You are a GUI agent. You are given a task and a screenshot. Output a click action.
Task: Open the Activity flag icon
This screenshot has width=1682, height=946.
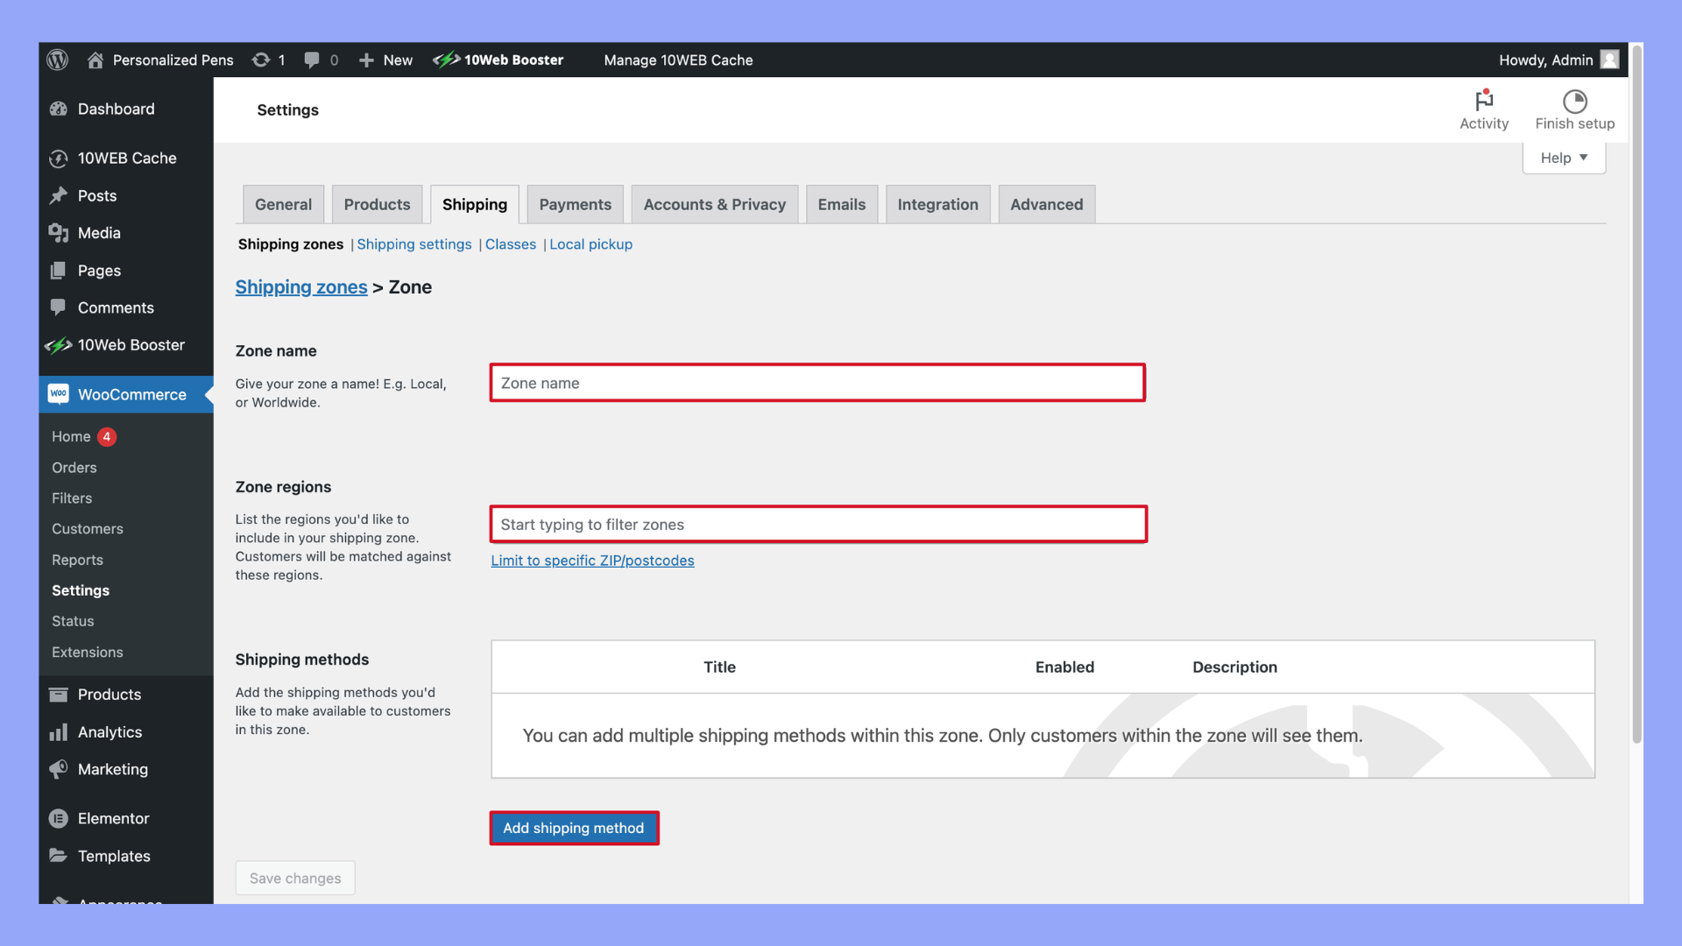[1483, 101]
